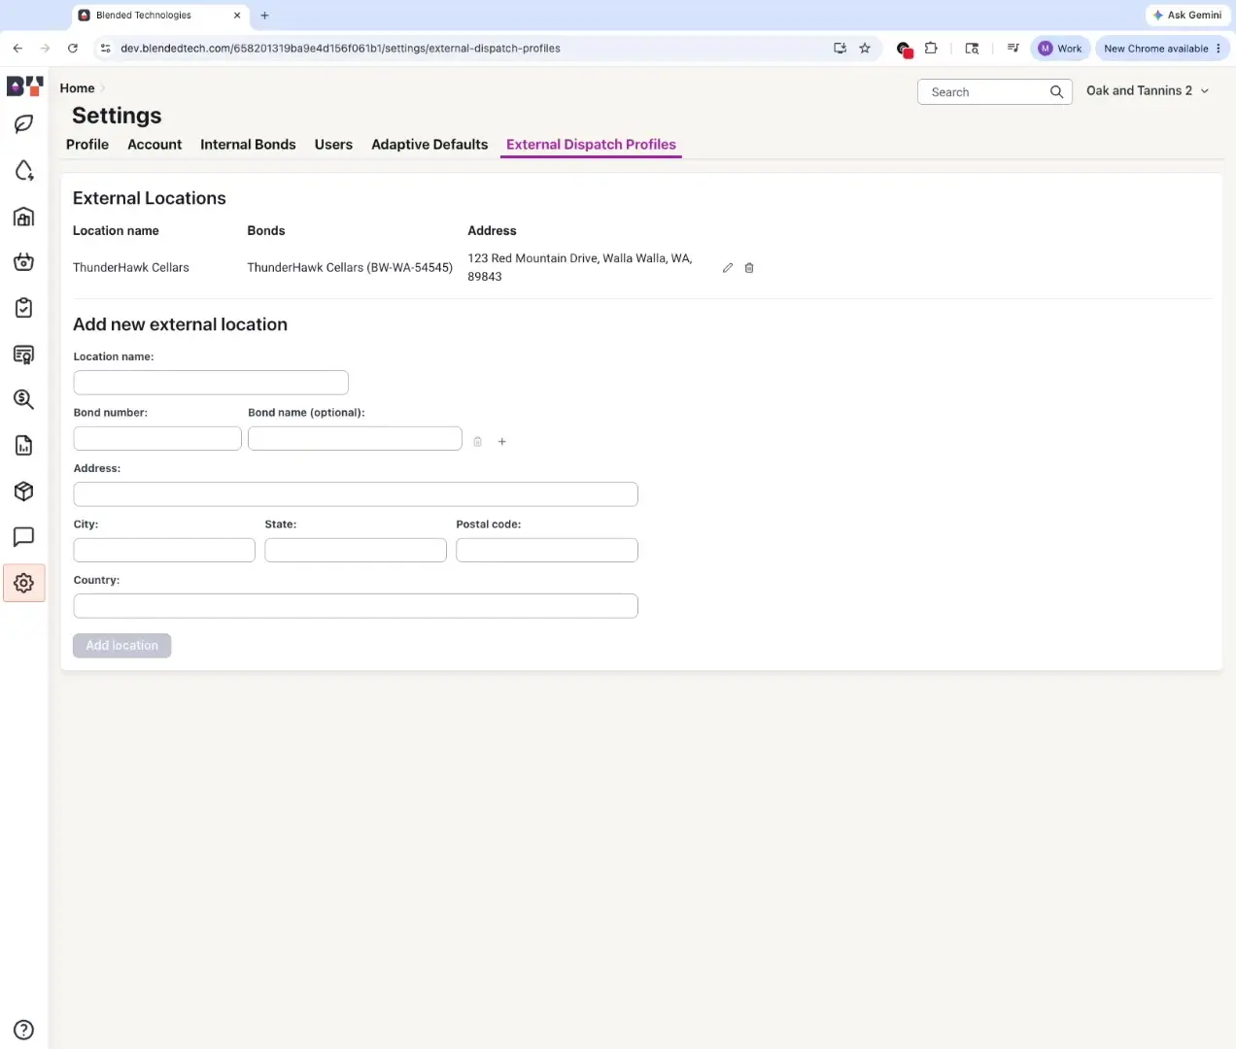Click ThunderHawk Cellars location name cell
Screen dimensions: 1236x1049
(x=131, y=268)
